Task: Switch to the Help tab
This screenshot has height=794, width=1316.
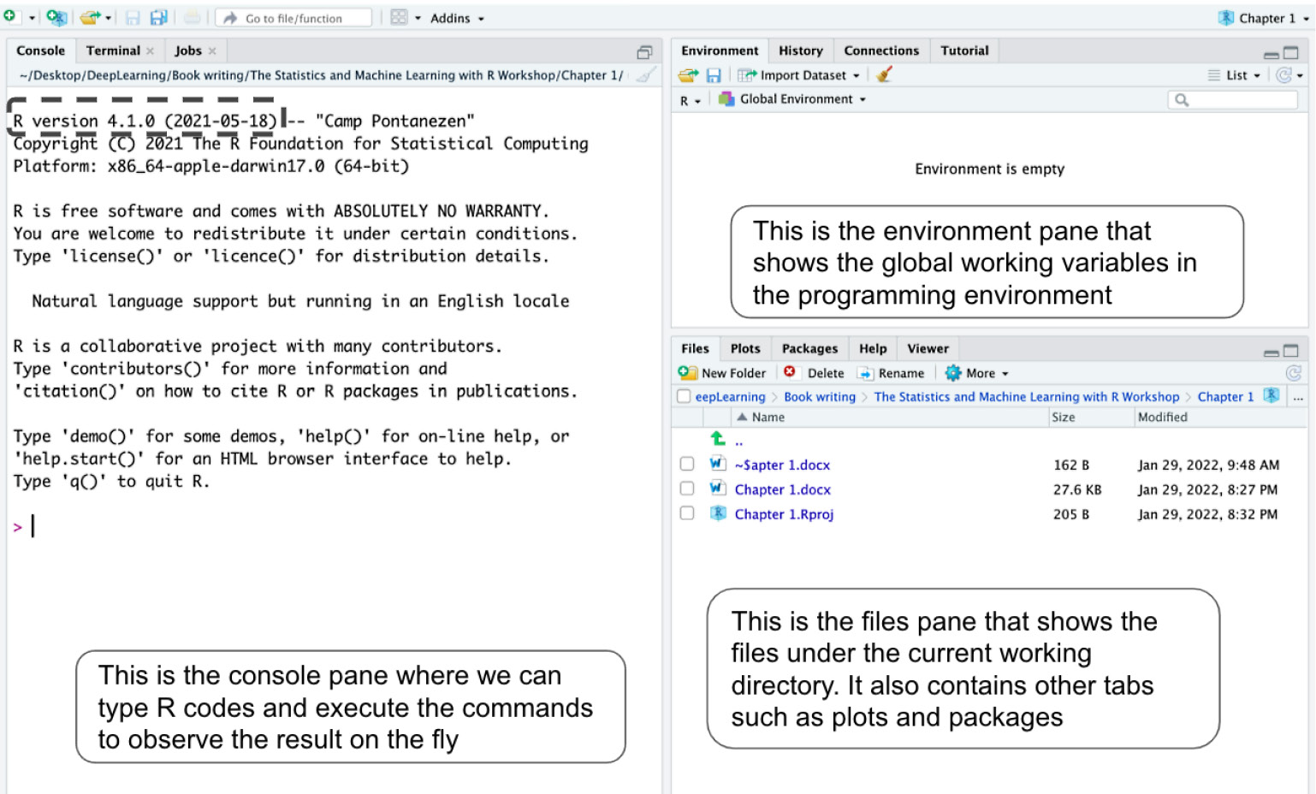Action: tap(873, 348)
